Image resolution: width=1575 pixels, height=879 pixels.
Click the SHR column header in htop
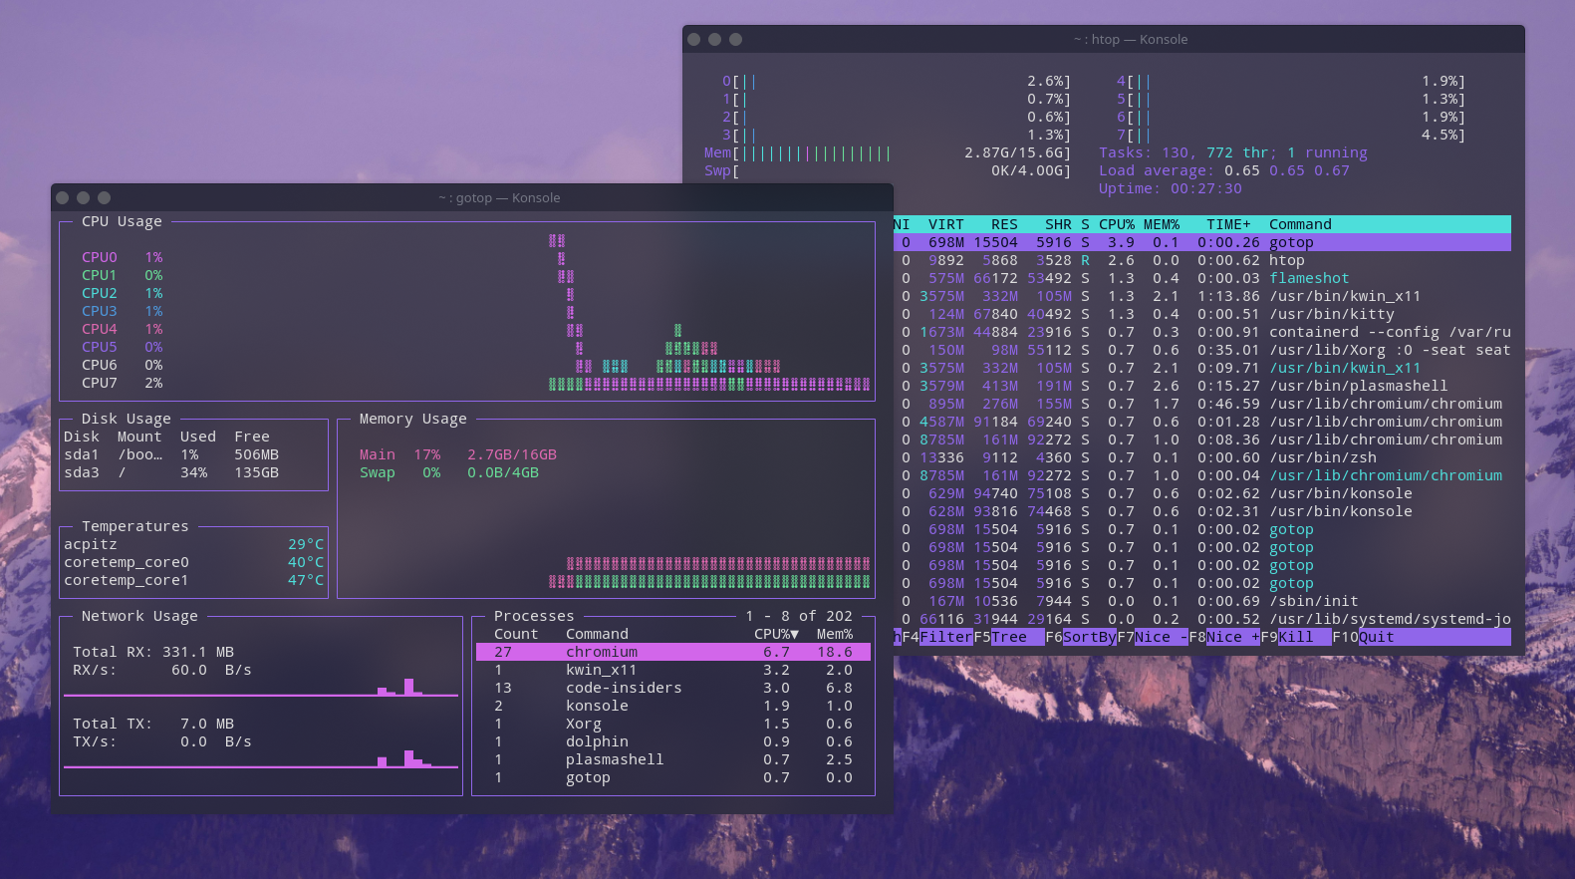click(x=1058, y=224)
